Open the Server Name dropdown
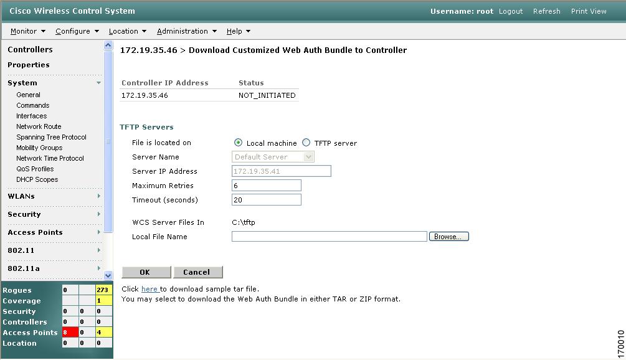Image resolution: width=626 pixels, height=360 pixels. tap(273, 157)
